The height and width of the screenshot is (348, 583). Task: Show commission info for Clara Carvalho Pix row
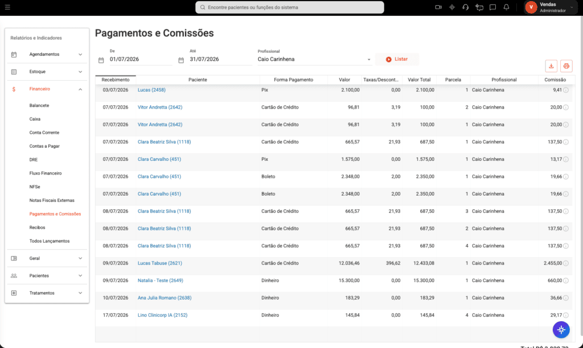566,159
